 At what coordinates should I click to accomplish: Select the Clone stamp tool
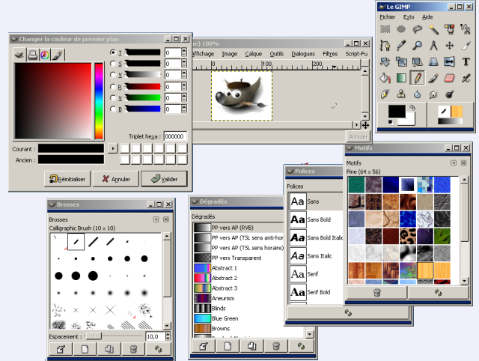point(401,94)
